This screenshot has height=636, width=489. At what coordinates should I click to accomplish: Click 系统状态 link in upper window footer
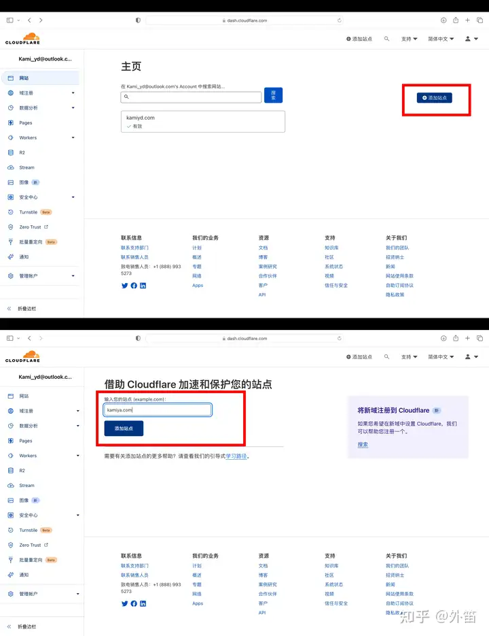pyautogui.click(x=334, y=267)
